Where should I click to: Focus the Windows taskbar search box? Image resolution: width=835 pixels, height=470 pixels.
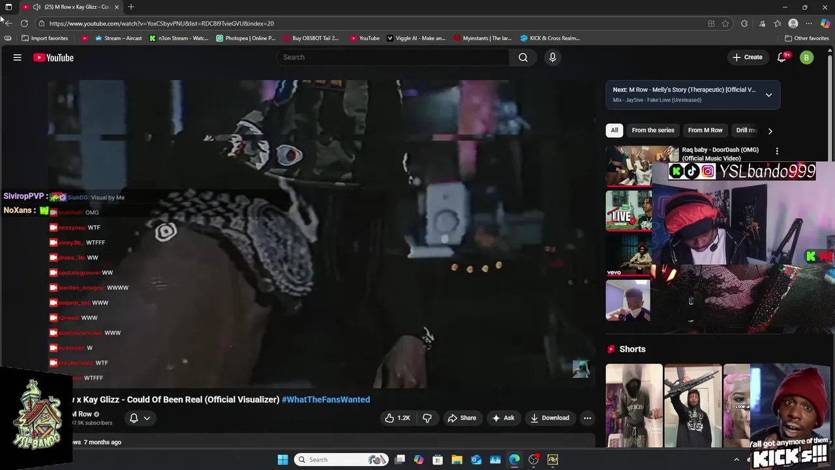click(x=341, y=460)
